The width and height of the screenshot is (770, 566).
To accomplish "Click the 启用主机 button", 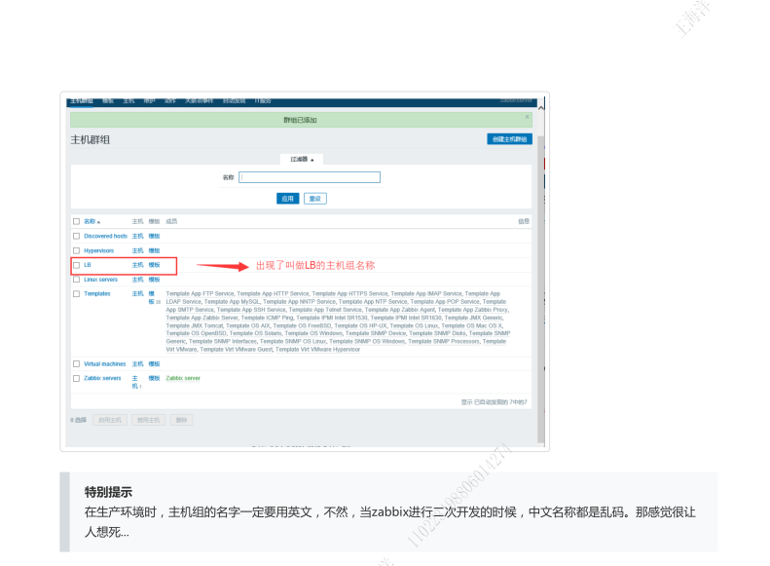I will click(109, 420).
